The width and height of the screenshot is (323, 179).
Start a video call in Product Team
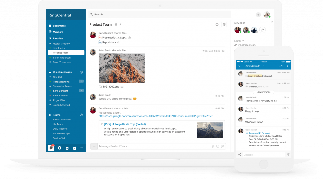[217, 25]
